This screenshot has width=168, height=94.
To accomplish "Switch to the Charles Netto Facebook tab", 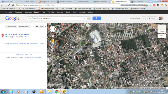I will (x=10, y=2).
